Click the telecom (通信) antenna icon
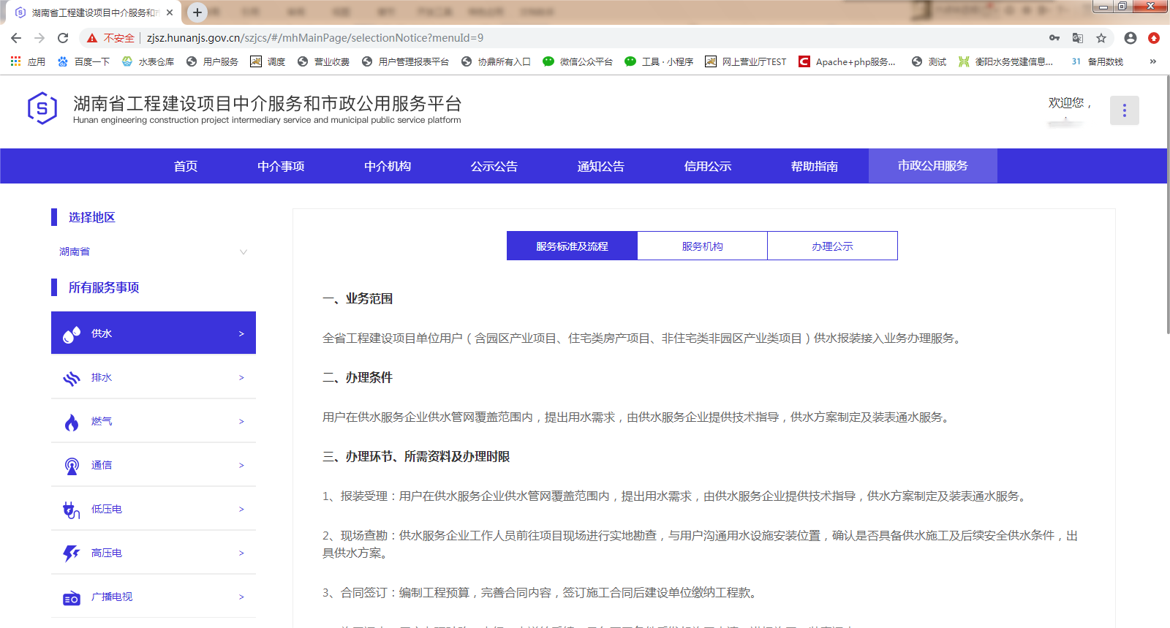The width and height of the screenshot is (1170, 628). [72, 466]
